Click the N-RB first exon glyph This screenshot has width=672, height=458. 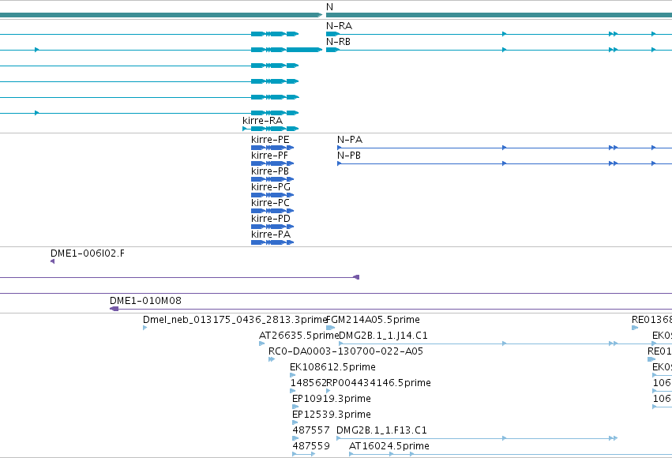332,50
